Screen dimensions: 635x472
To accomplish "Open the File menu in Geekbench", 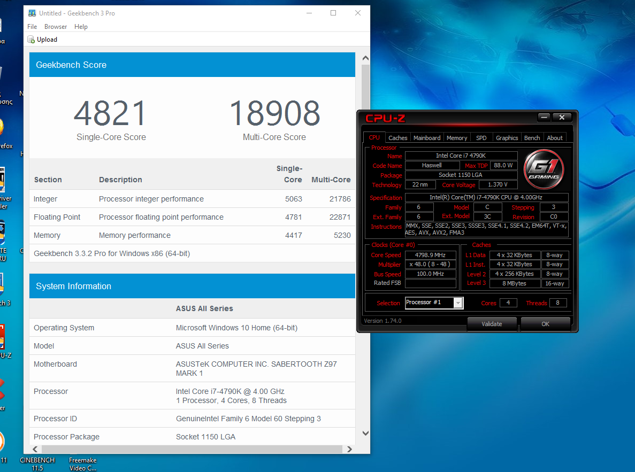I will pos(32,26).
